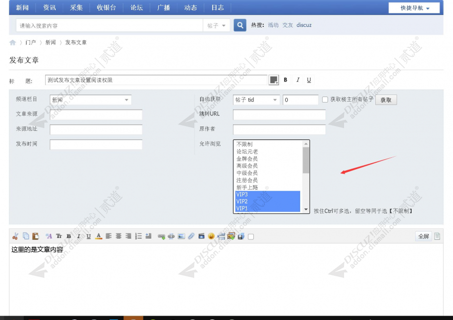This screenshot has height=320, width=453.
Task: Select 金牌会员 in the 允许浏览 list
Action: pyautogui.click(x=268, y=159)
